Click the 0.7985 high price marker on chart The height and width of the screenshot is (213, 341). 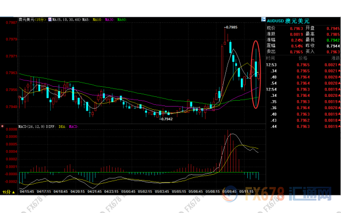(x=230, y=27)
